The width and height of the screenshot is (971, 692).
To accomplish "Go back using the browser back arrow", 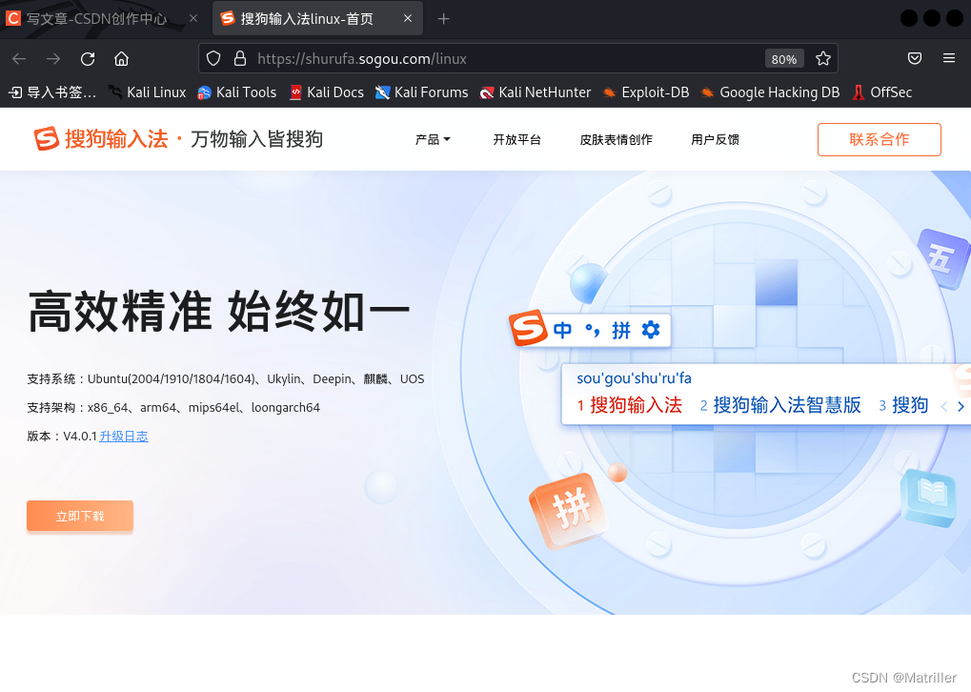I will [19, 59].
